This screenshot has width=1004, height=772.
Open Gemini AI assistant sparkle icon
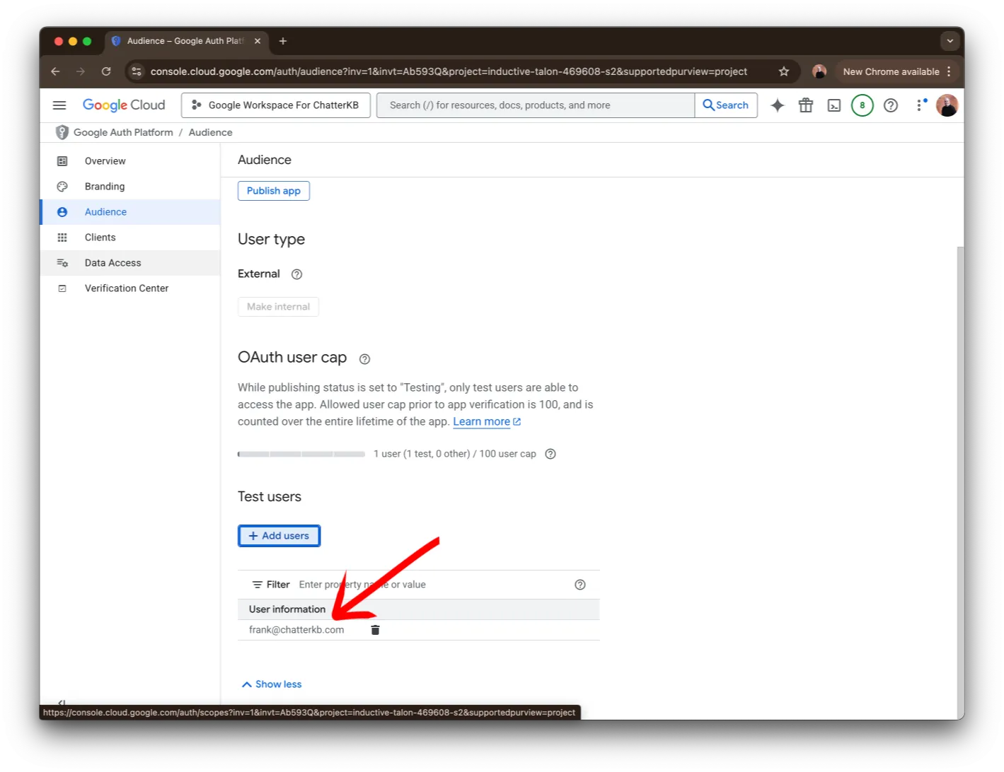pos(777,105)
